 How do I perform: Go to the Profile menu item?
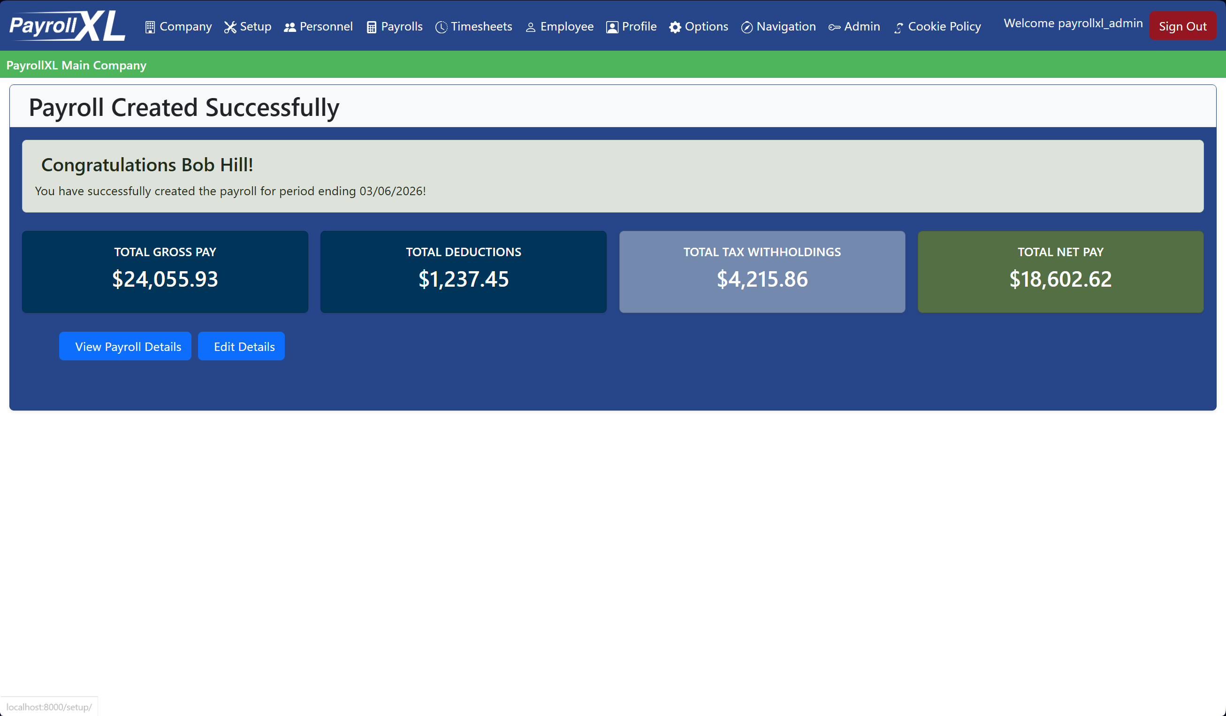coord(632,26)
